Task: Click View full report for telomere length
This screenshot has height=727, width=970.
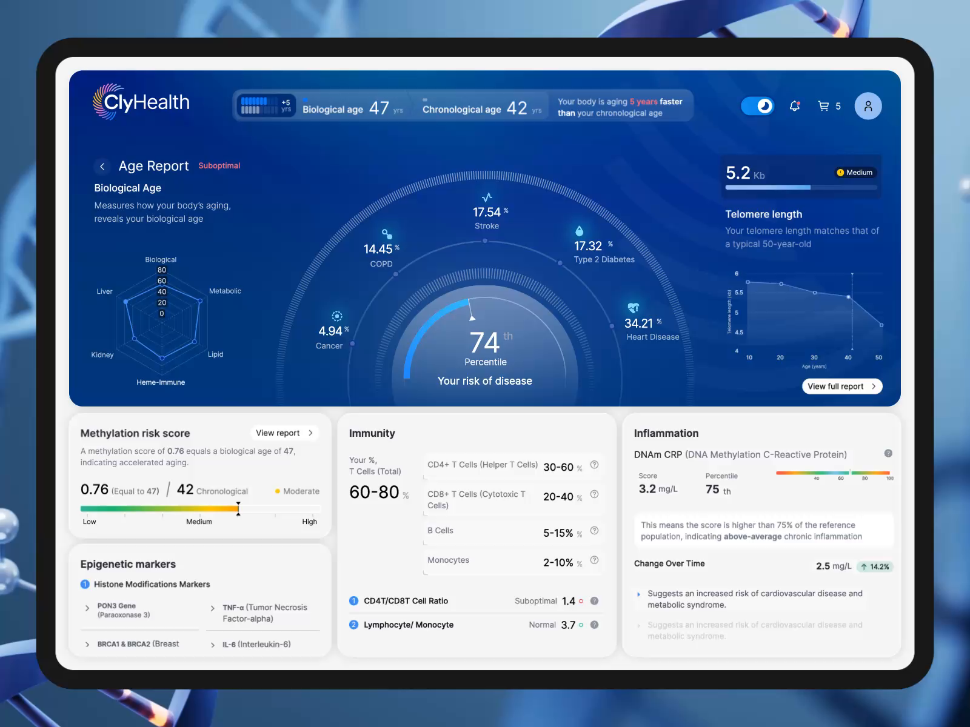Action: 841,386
